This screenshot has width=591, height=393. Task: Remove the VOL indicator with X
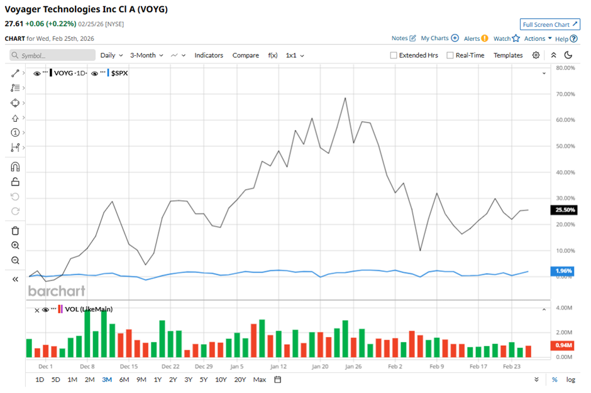[x=37, y=311]
